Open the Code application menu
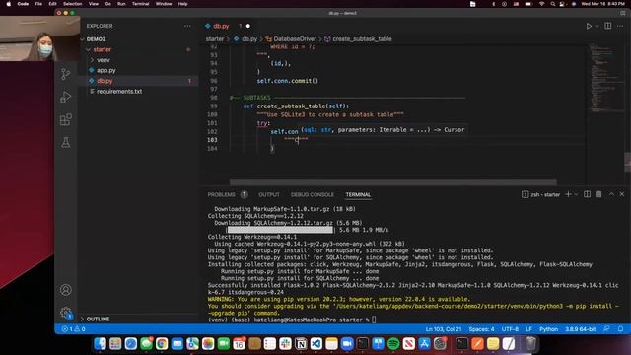631x355 pixels. pyautogui.click(x=23, y=4)
